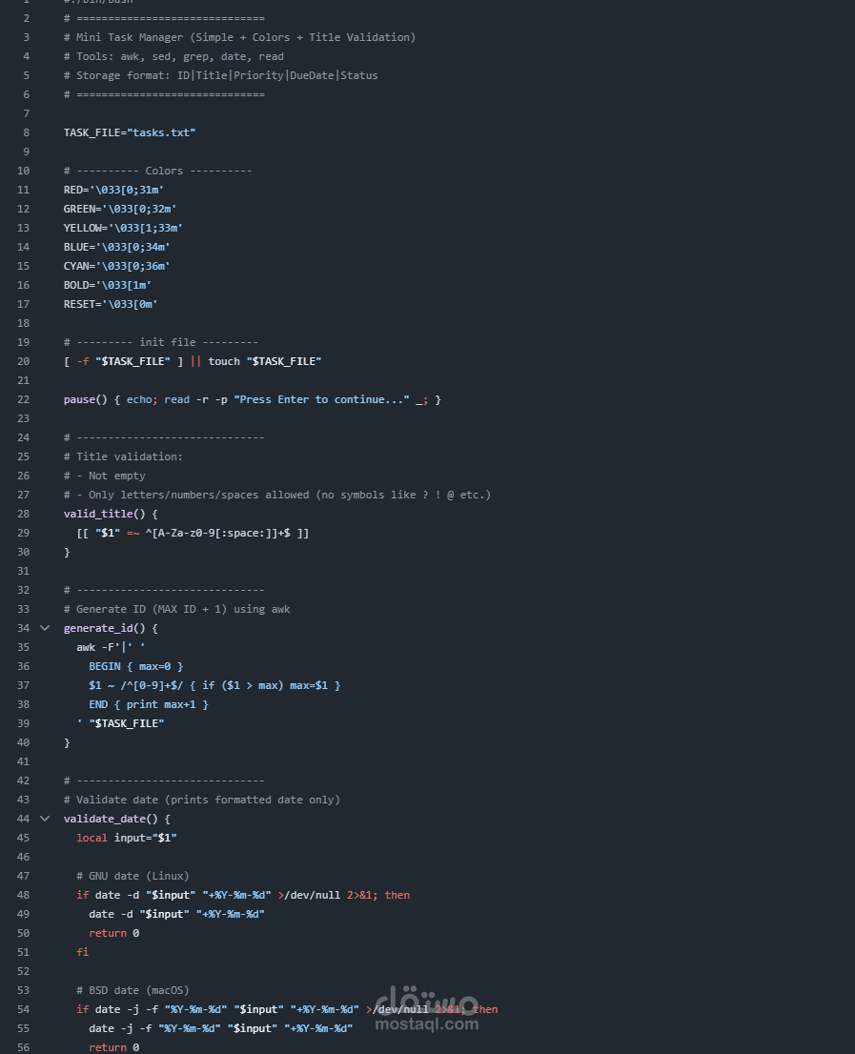Image resolution: width=855 pixels, height=1054 pixels.
Task: Click the mostaql watermark logo
Action: [427, 1008]
